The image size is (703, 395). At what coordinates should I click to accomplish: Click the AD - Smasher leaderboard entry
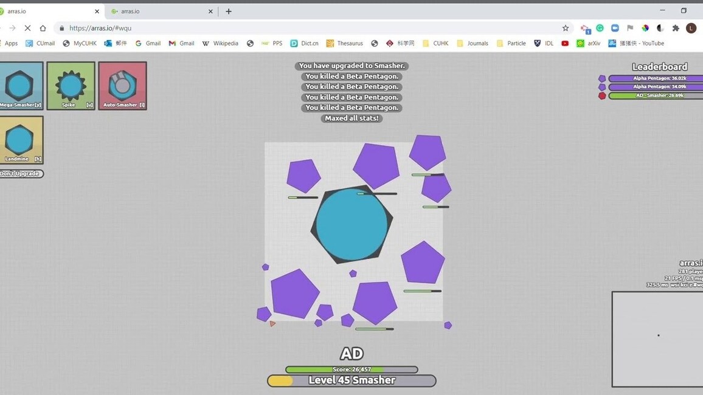click(x=656, y=95)
